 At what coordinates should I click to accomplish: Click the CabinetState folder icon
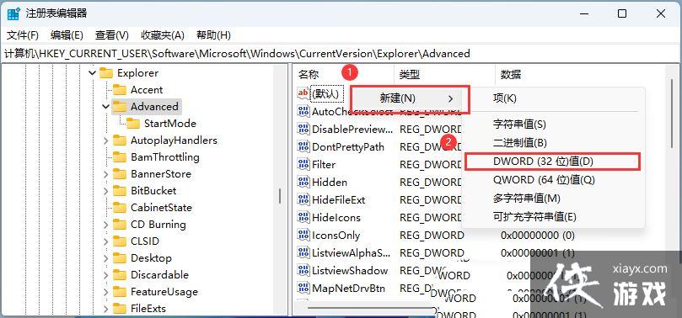click(x=119, y=208)
